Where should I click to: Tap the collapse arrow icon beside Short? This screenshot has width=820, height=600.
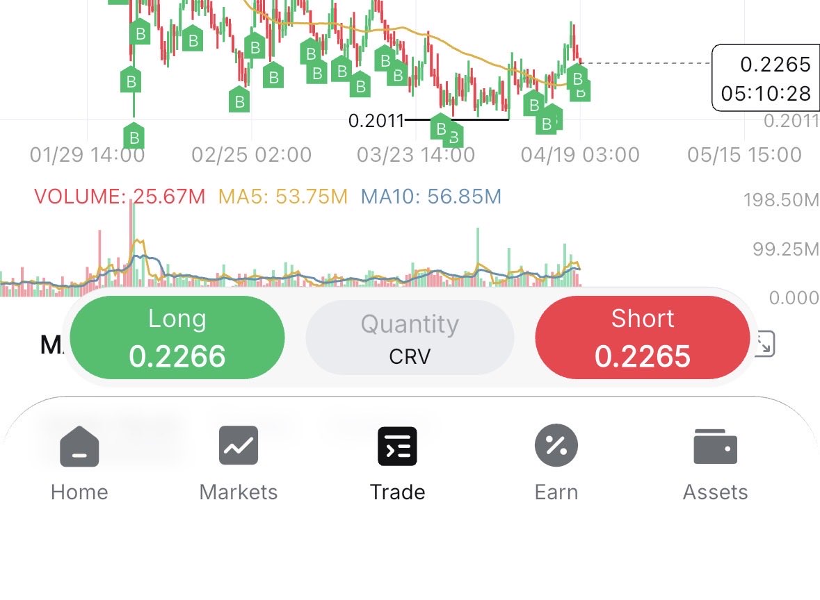coord(764,344)
